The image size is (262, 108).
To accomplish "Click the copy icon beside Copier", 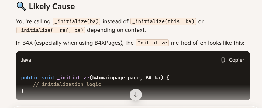I will point(223,60).
